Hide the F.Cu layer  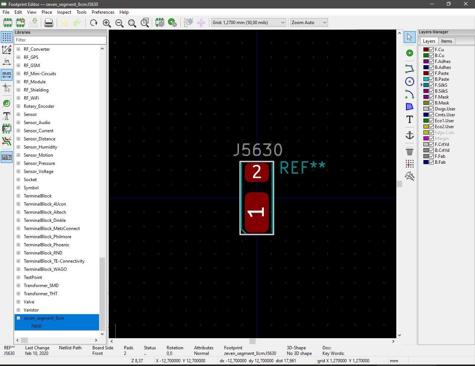[432, 49]
